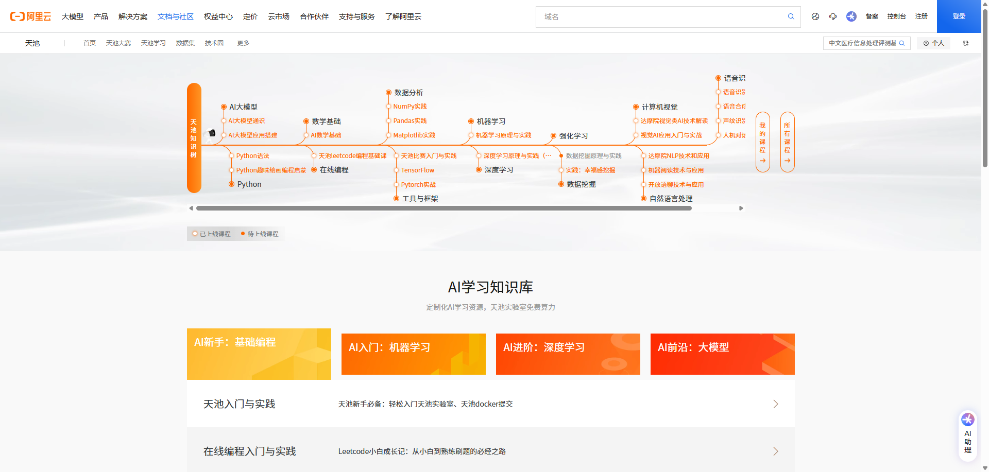Click the 注册 link

922,16
